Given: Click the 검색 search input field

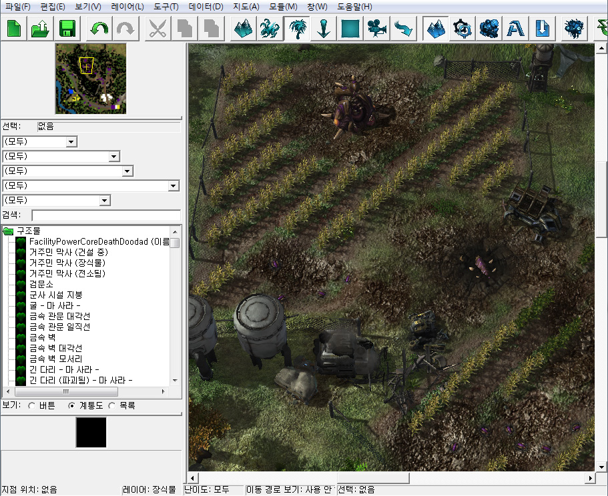Looking at the screenshot, I should tap(106, 216).
